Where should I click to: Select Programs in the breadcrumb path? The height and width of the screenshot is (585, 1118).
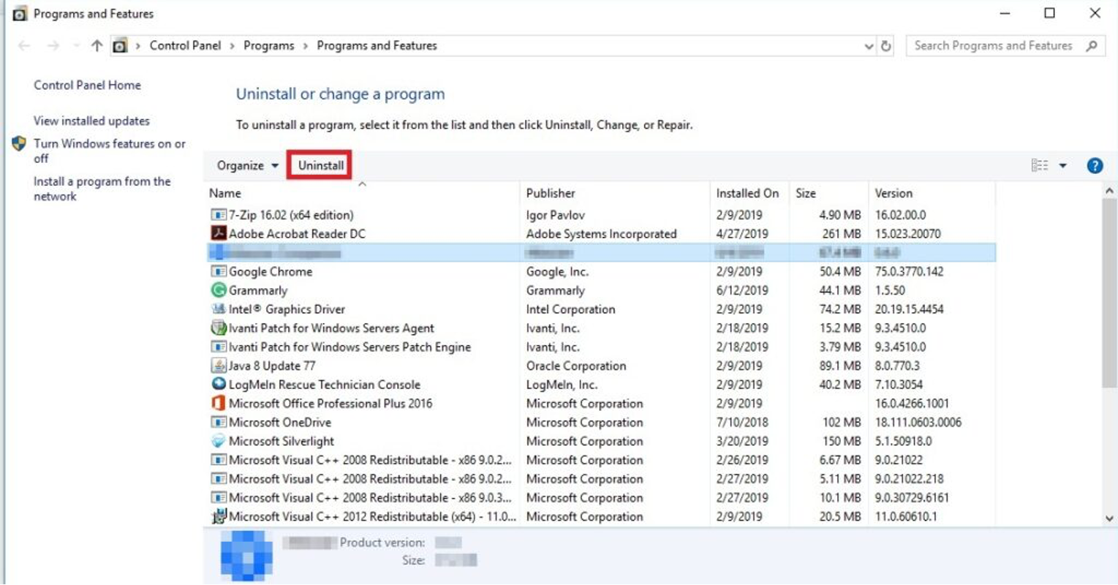(268, 46)
